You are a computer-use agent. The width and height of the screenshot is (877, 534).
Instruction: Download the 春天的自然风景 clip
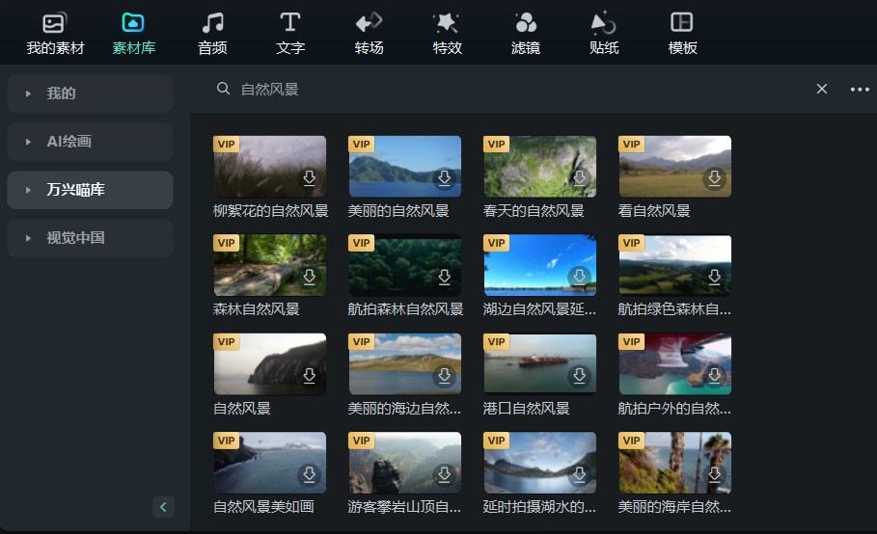pos(580,178)
